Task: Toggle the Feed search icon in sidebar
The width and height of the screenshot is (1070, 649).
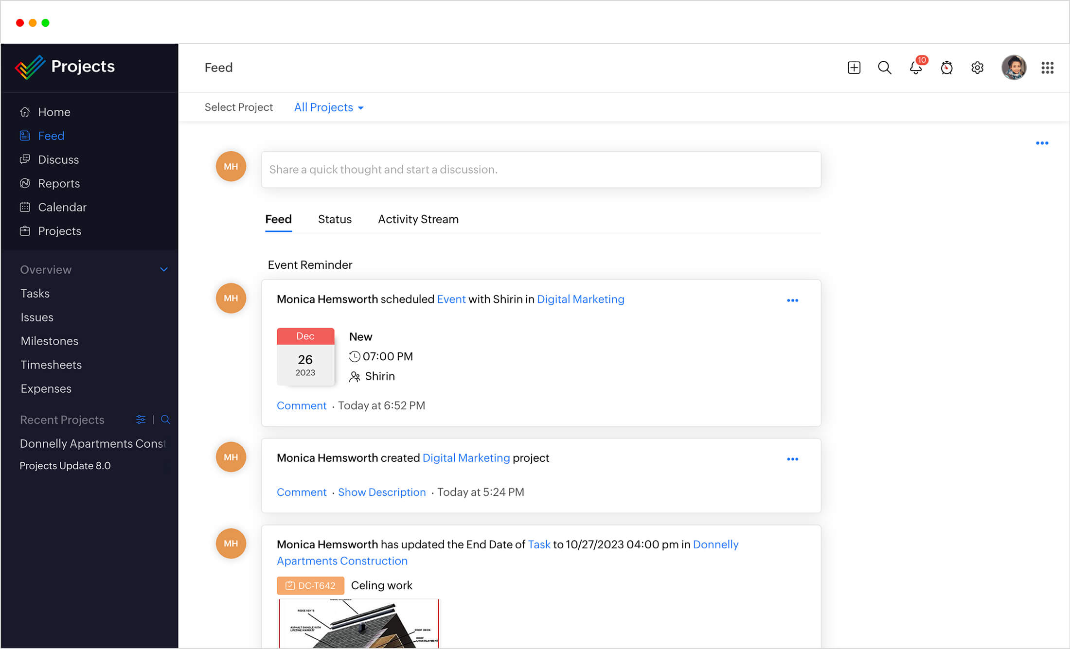Action: click(164, 420)
